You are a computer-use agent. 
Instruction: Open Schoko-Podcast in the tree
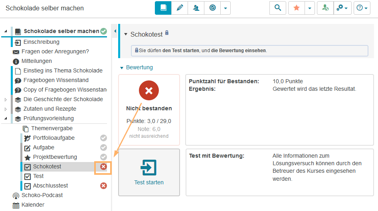click(x=42, y=195)
